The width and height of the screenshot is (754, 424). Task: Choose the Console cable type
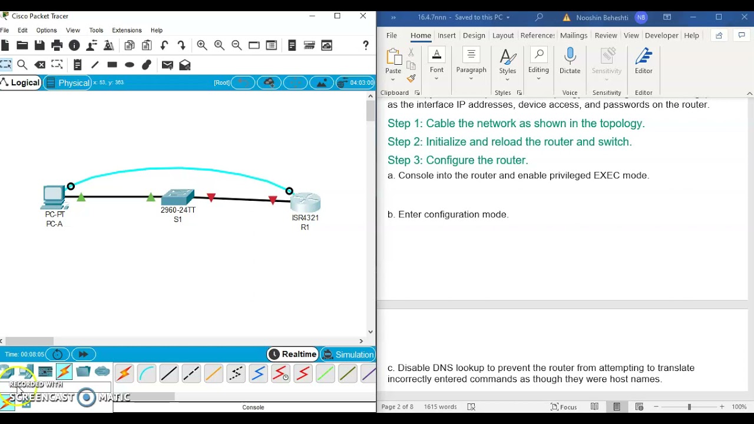[x=147, y=373]
